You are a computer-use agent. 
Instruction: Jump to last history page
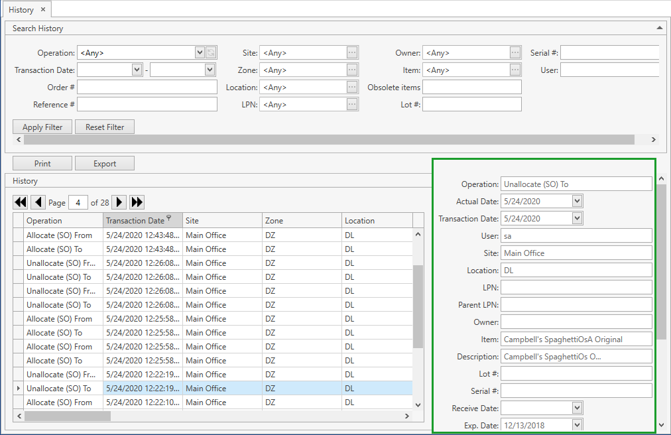point(137,202)
